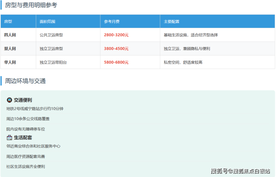Choose the 单人间 row label
This screenshot has width=276, height=177.
coord(10,62)
